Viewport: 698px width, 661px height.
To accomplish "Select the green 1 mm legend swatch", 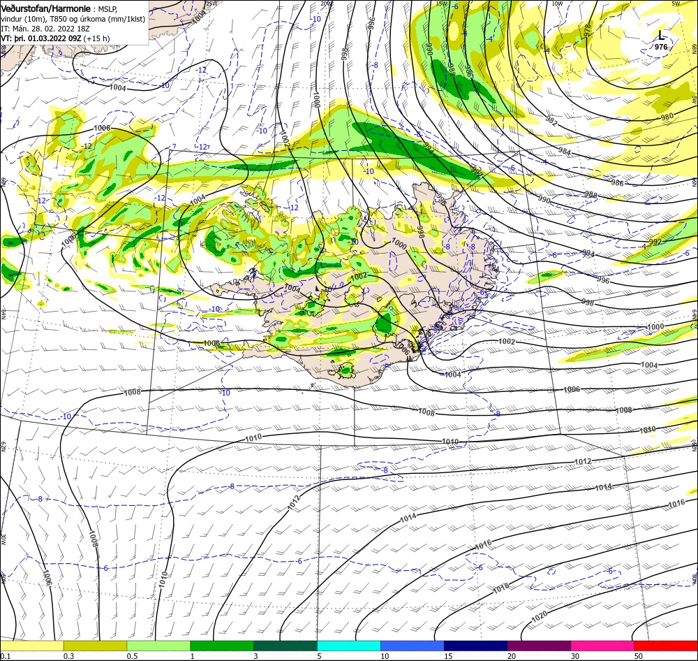I will [x=222, y=646].
